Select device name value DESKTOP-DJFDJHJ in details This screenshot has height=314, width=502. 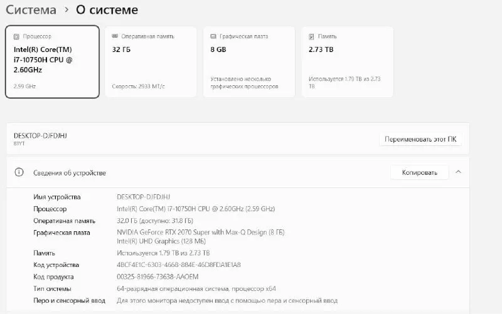[144, 197]
